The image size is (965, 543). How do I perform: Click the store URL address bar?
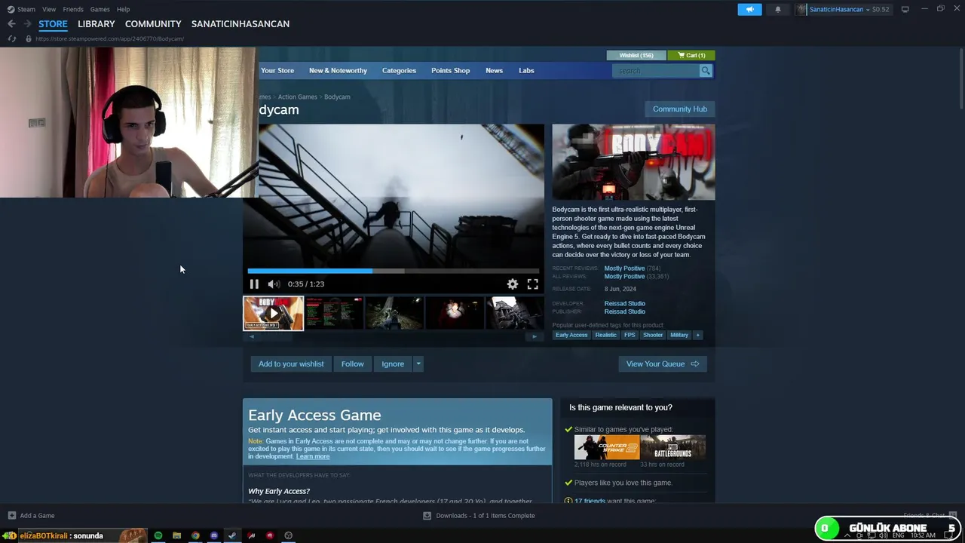click(x=109, y=38)
